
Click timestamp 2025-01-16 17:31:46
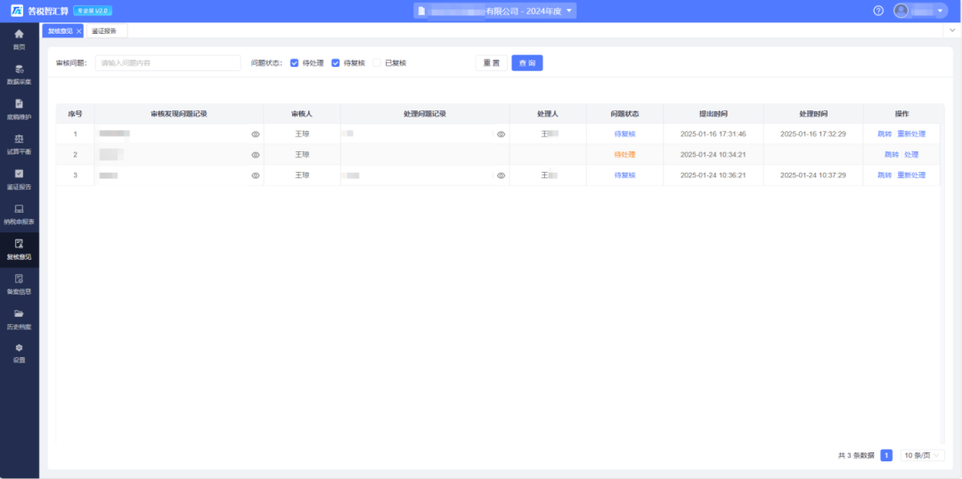tap(713, 134)
